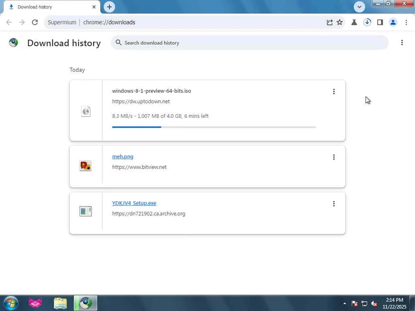This screenshot has width=415, height=311.
Task: Open the downloads page more actions menu
Action: [x=402, y=43]
